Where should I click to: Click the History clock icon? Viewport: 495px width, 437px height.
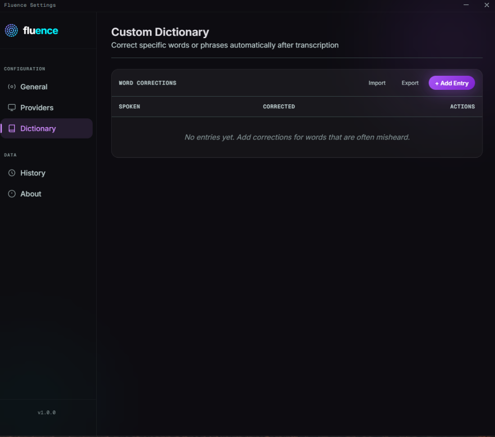click(12, 173)
